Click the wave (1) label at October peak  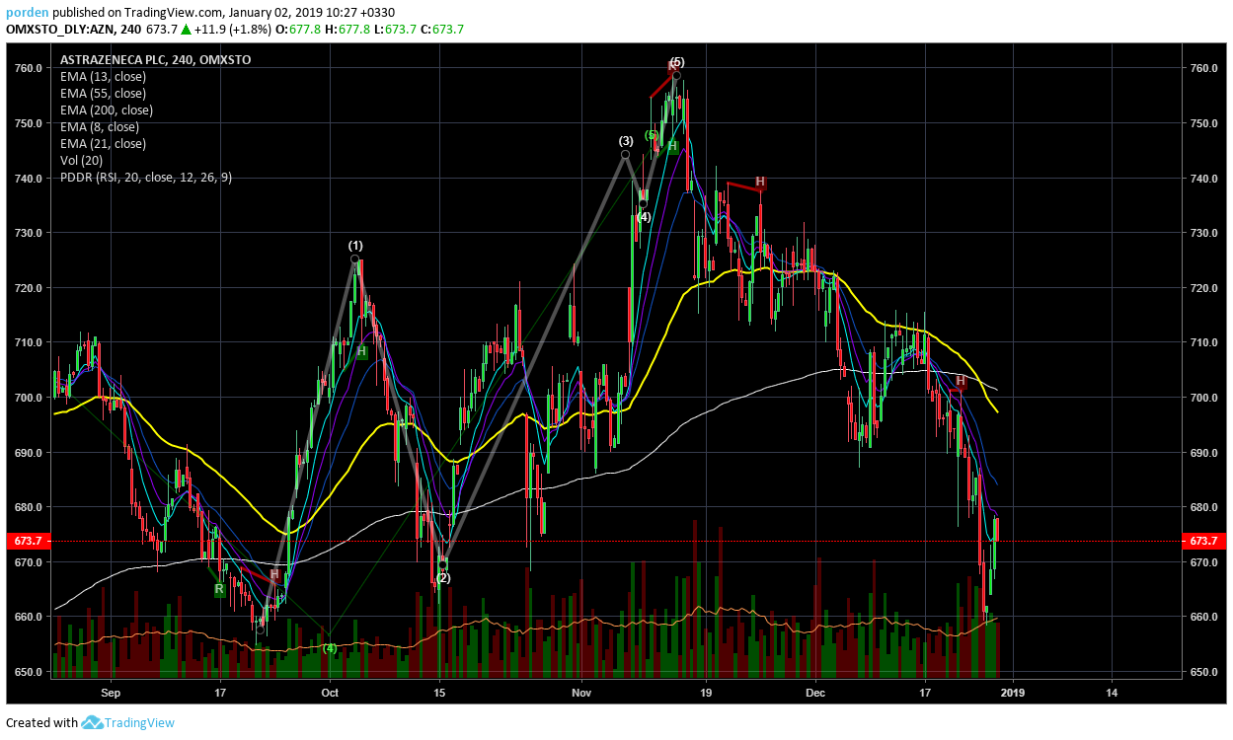click(355, 245)
